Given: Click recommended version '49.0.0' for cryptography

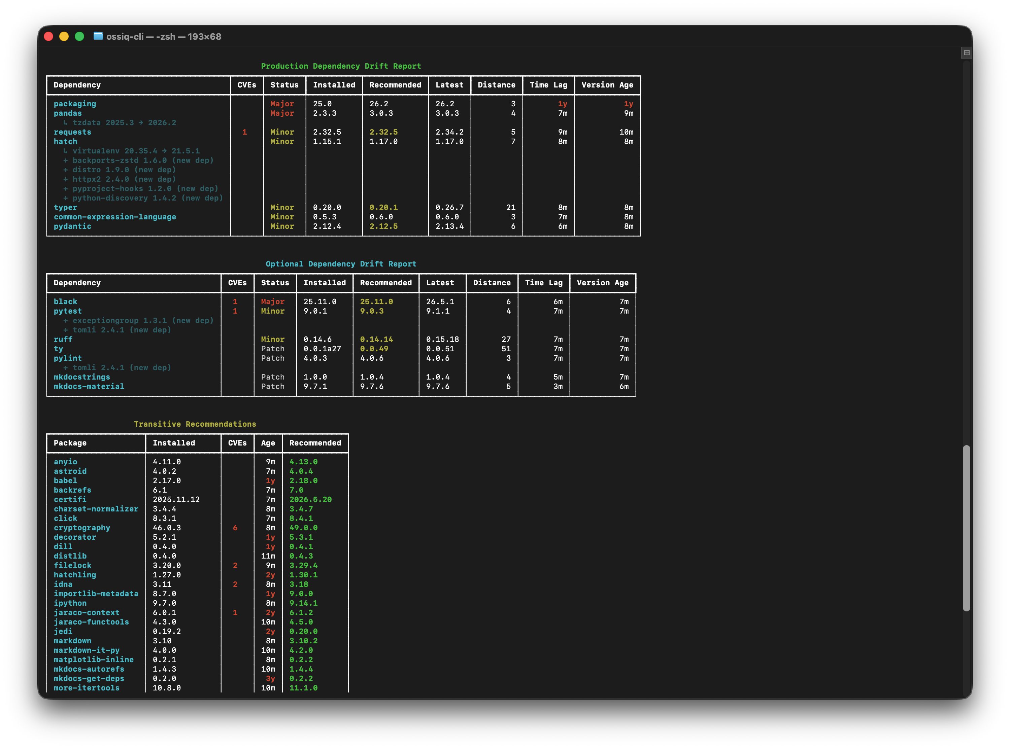Looking at the screenshot, I should coord(303,528).
